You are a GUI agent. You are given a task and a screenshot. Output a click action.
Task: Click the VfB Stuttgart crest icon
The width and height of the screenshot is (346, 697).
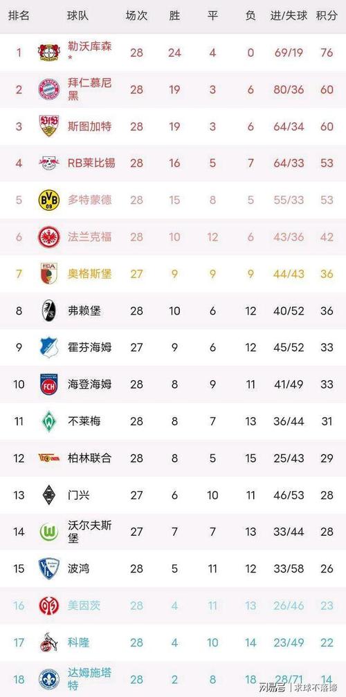(x=49, y=127)
